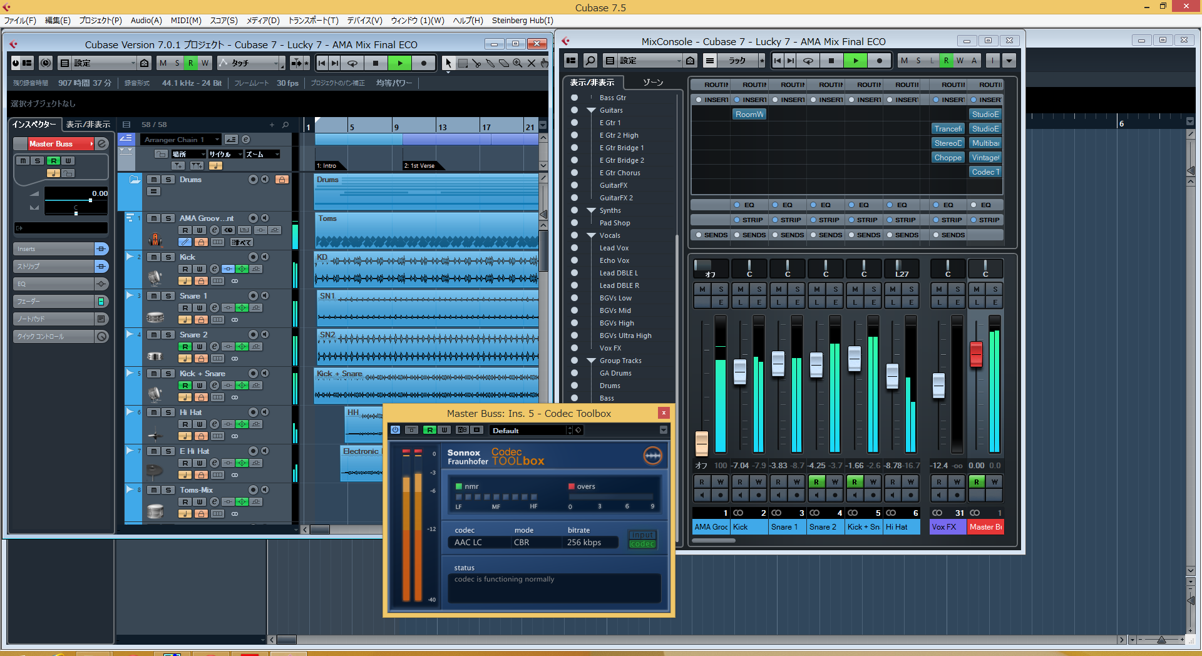Open the Tranceft insert slot
This screenshot has height=656, width=1202.
pos(947,129)
